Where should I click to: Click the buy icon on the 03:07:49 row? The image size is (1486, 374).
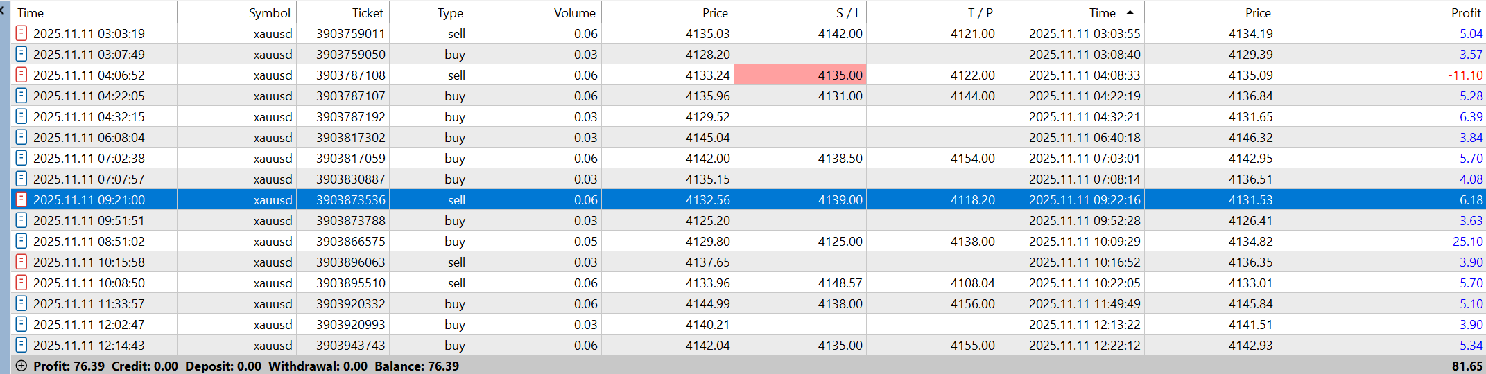click(21, 54)
